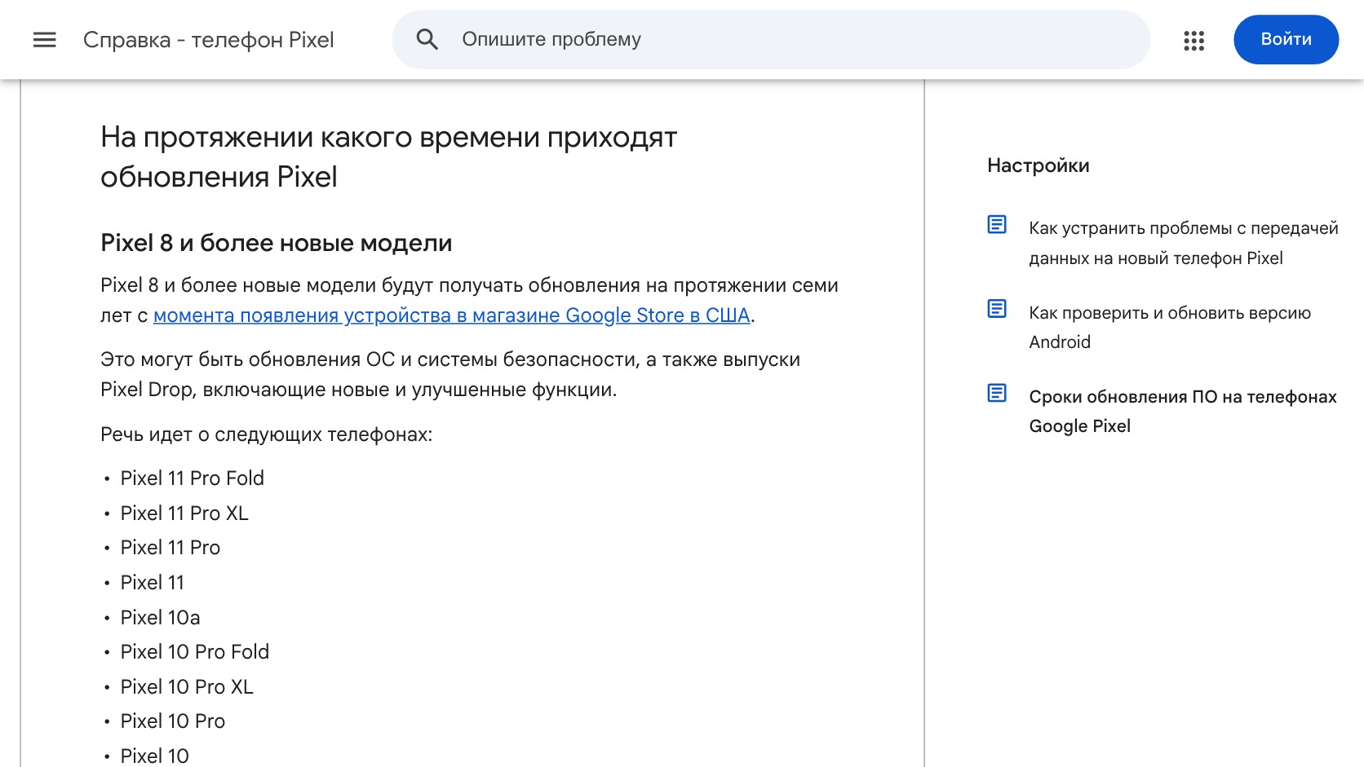
Task: Focus the 'Опишите проблему' search field
Action: pyautogui.click(x=771, y=39)
